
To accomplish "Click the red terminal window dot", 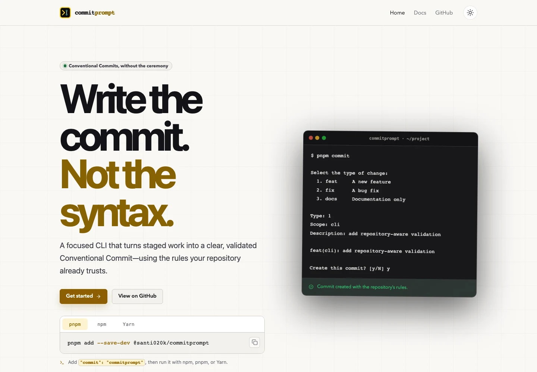I will click(x=311, y=138).
